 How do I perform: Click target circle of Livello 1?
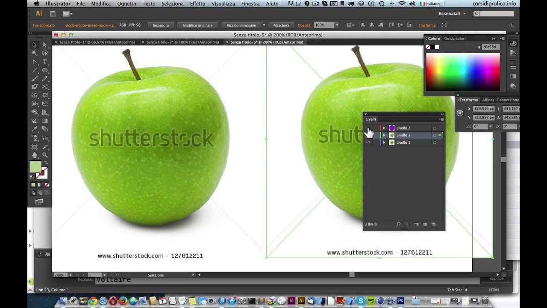point(435,142)
